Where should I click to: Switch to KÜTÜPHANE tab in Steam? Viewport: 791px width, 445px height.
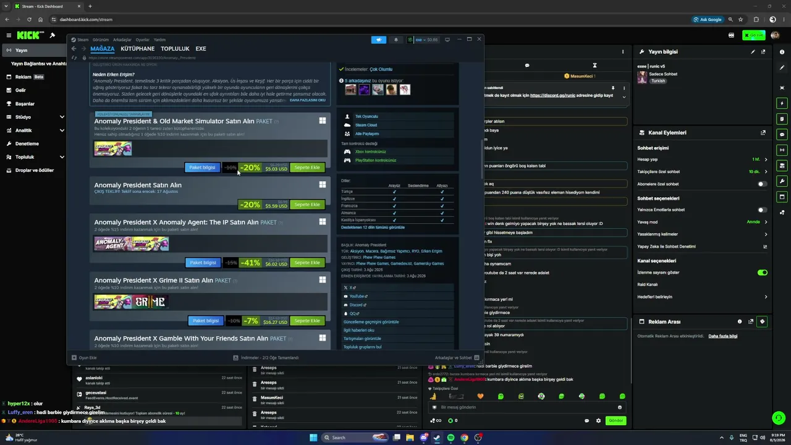coord(138,49)
